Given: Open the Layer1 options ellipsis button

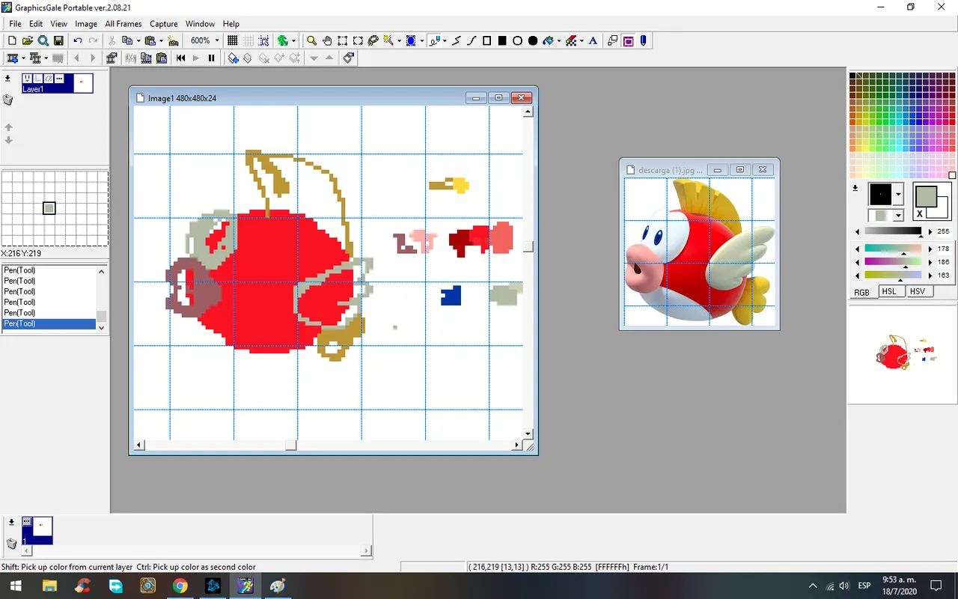Looking at the screenshot, I should pyautogui.click(x=59, y=79).
